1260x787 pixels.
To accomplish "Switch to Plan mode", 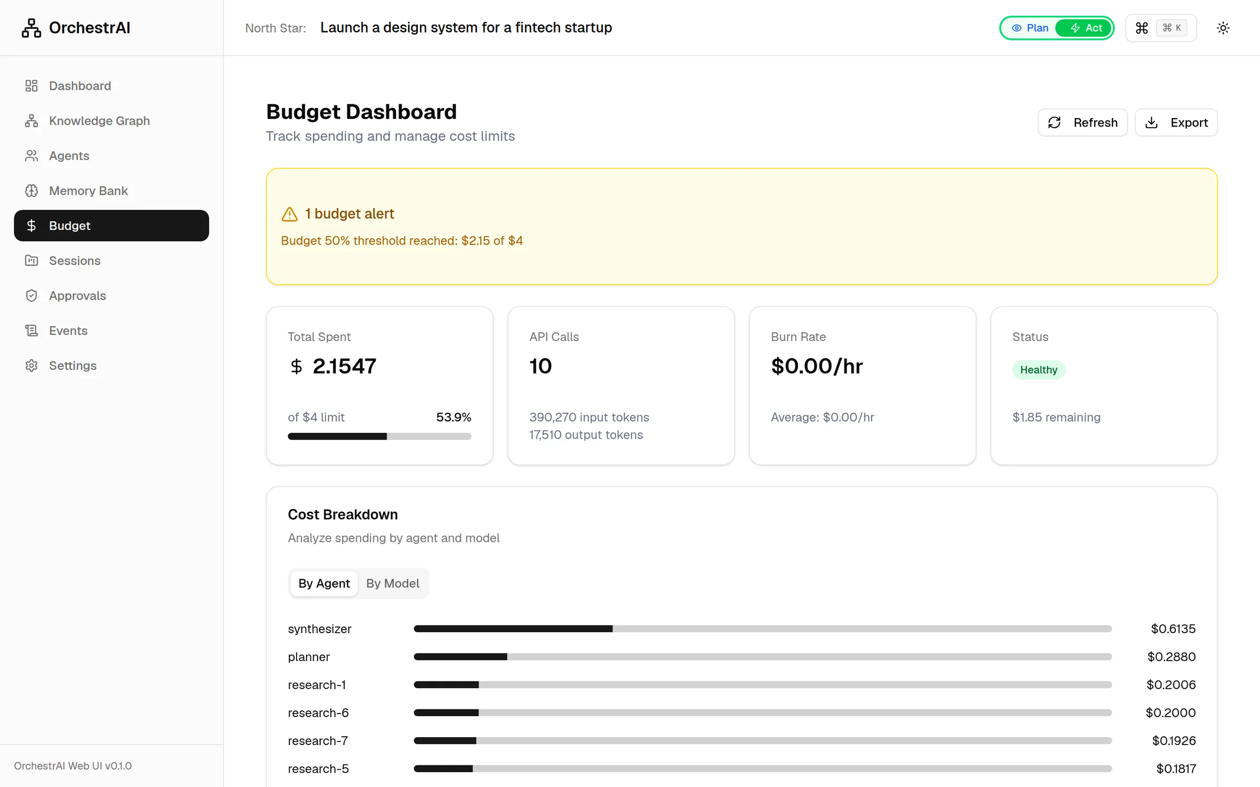I will pyautogui.click(x=1030, y=28).
